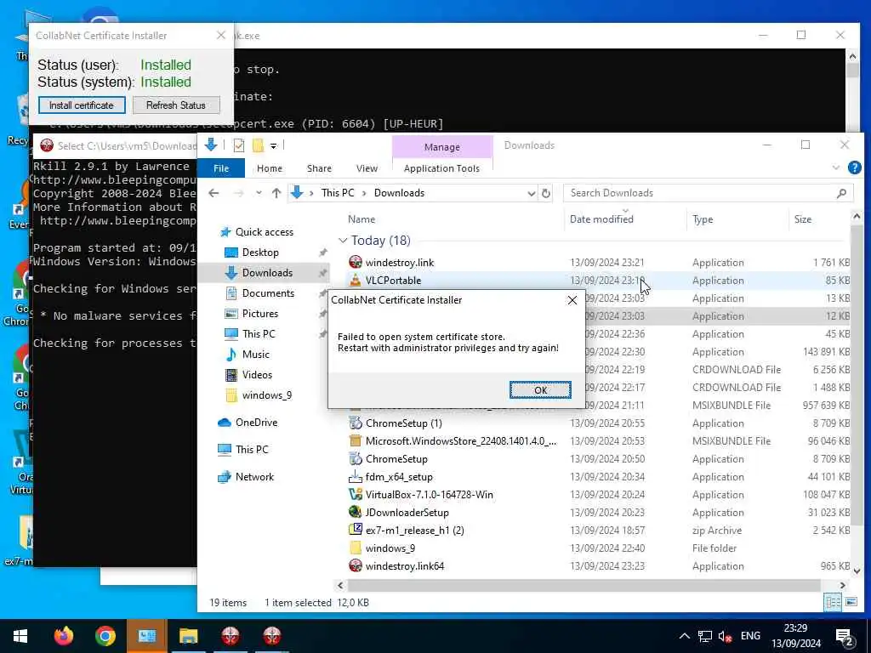Click the muted volume tray icon
The width and height of the screenshot is (871, 653).
pos(725,636)
